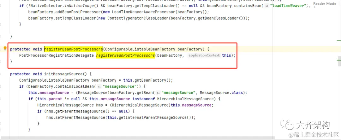Click green stripe mark above the scrollbar thumb
The height and width of the screenshot is (140, 341).
338,41
